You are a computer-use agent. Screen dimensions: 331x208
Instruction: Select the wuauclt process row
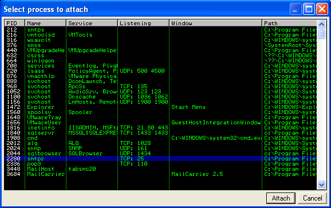(160, 40)
